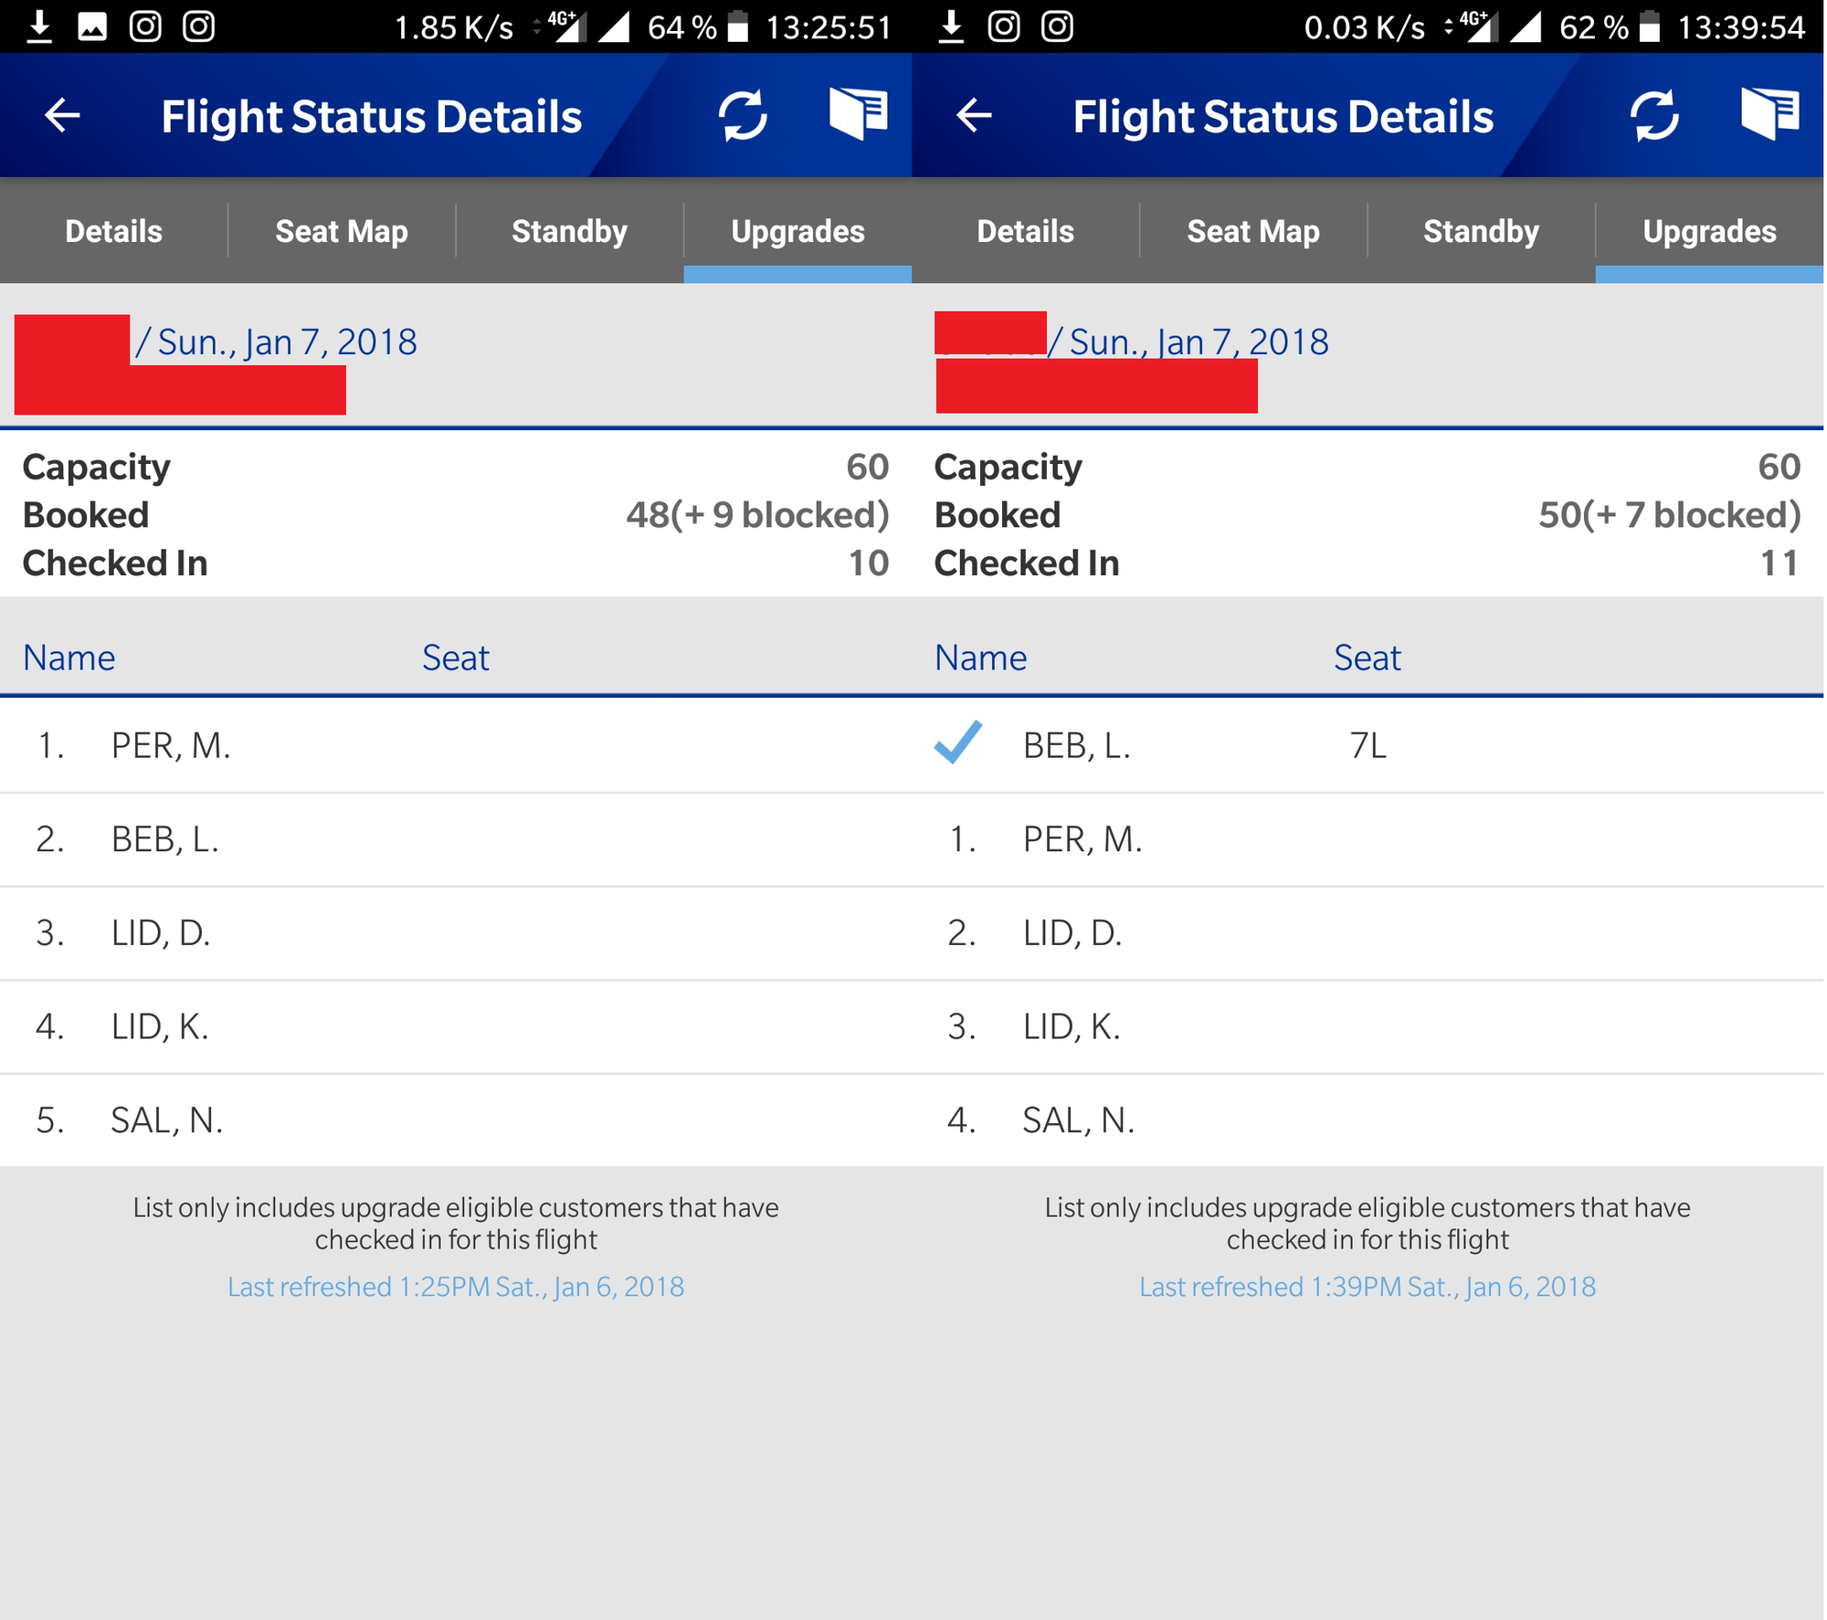
Task: Open the Standby tab on the left screen
Action: click(569, 231)
